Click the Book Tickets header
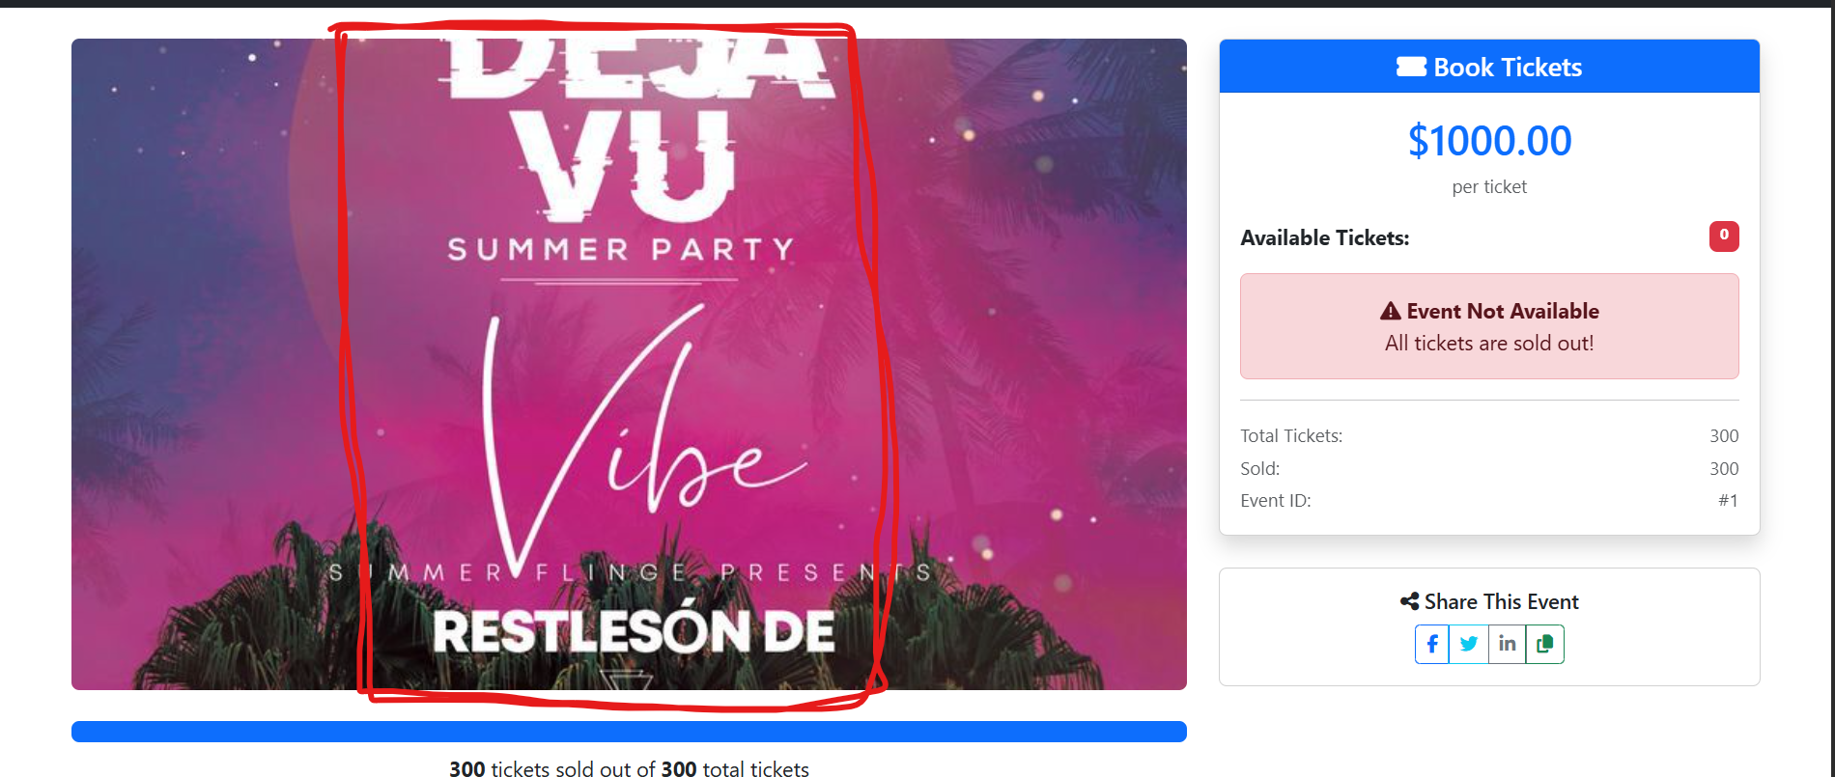1835x777 pixels. (1489, 67)
